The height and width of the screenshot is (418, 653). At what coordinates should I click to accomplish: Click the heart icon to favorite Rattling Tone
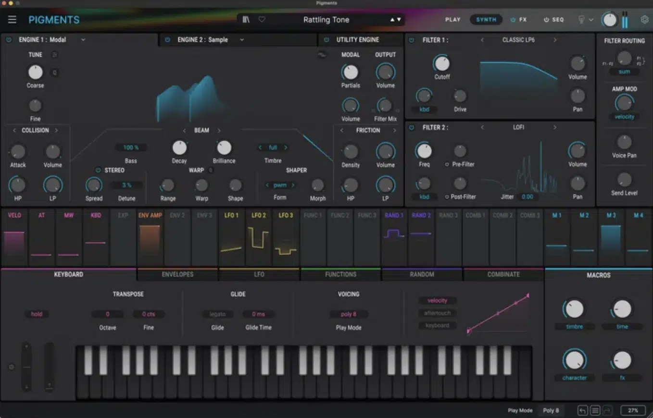(262, 19)
